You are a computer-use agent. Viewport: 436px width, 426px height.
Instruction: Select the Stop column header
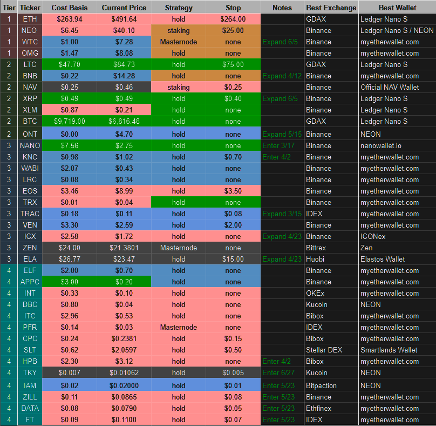pyautogui.click(x=233, y=8)
